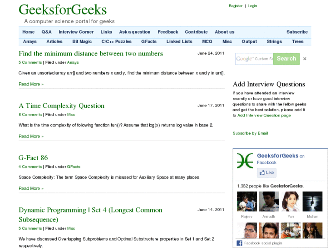Open the Arrays category tab
Screen dimensions: 330x248
pos(30,41)
